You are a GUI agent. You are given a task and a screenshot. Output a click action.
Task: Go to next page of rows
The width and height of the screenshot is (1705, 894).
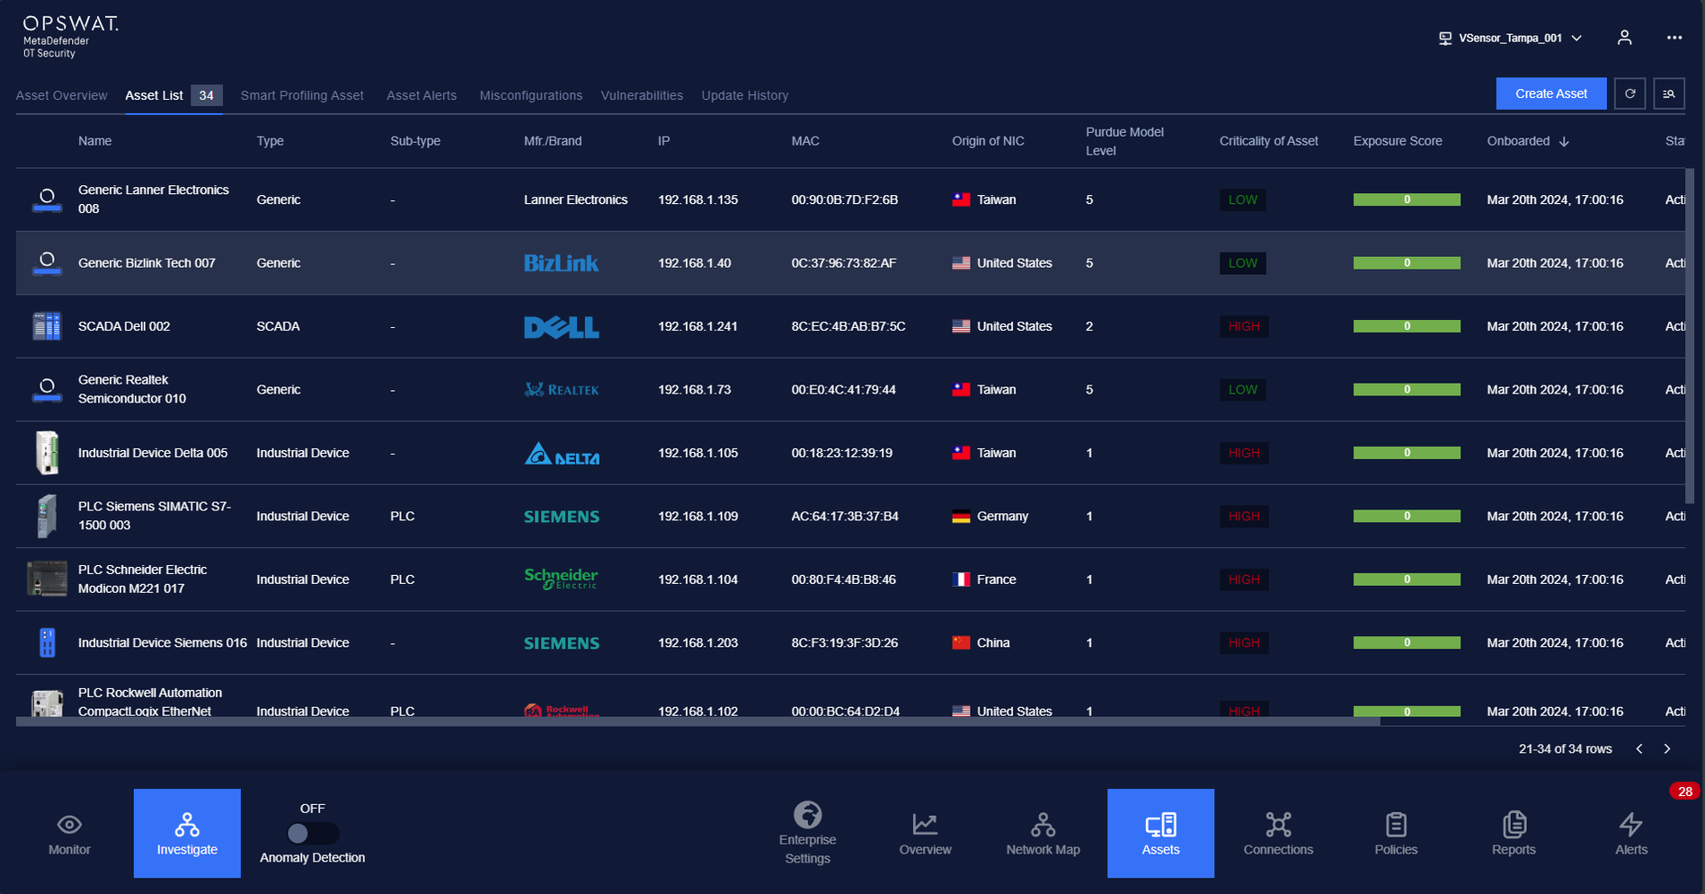click(x=1667, y=748)
